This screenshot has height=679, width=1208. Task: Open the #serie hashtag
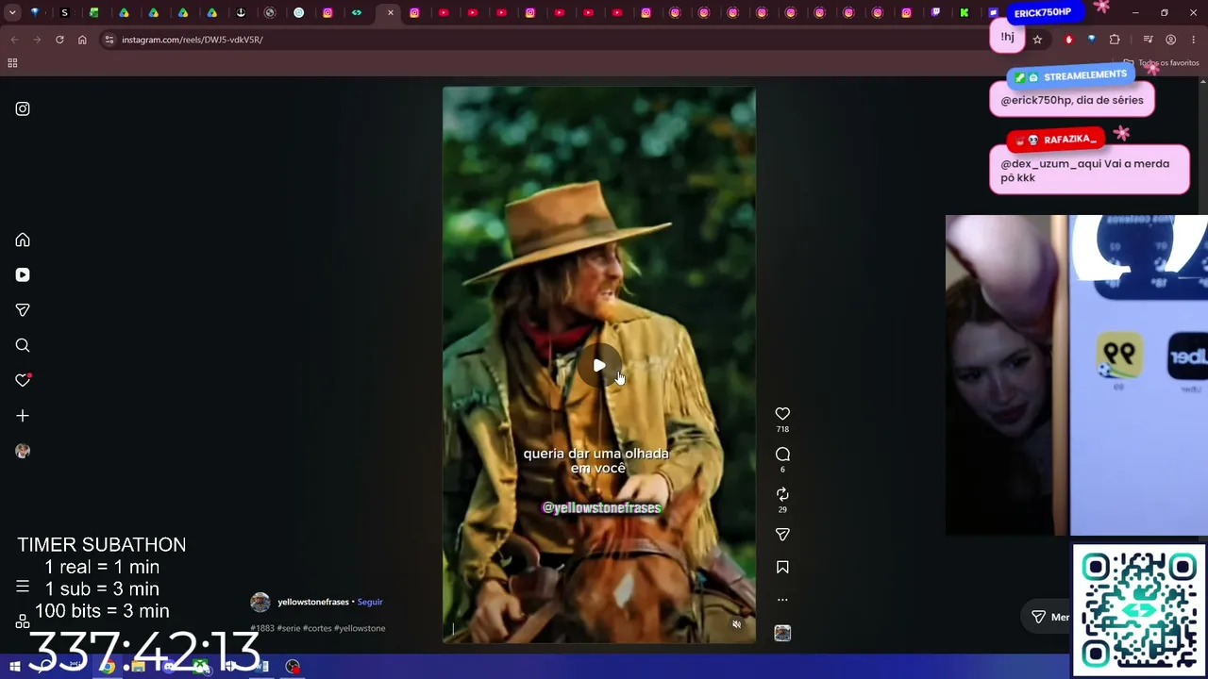289,628
